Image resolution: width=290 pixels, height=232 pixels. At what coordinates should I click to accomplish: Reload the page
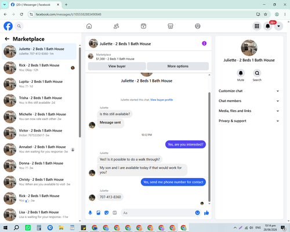(x=21, y=14)
